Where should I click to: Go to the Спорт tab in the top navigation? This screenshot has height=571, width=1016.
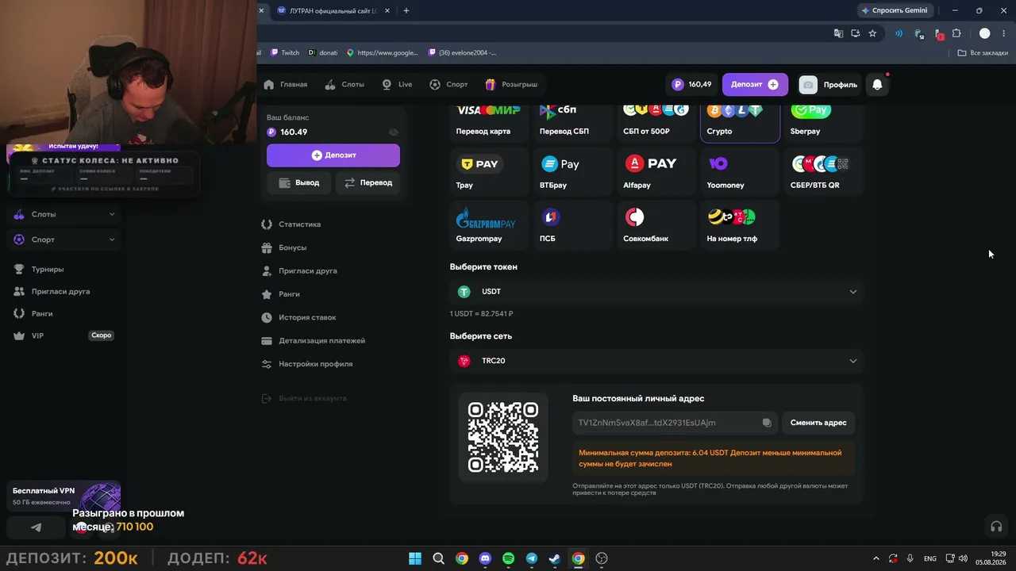(448, 84)
